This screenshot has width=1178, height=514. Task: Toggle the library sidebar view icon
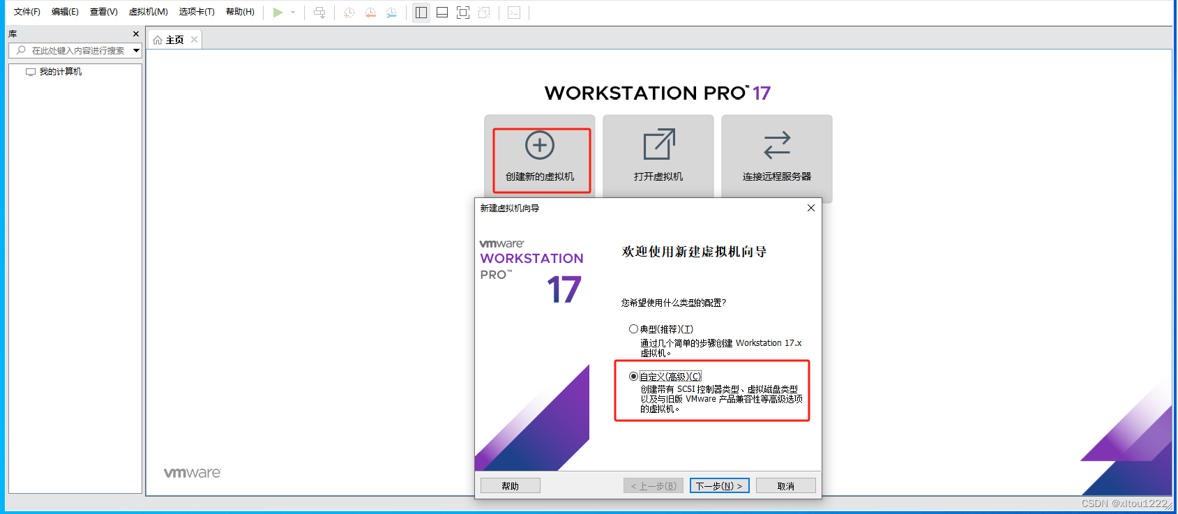tap(421, 13)
